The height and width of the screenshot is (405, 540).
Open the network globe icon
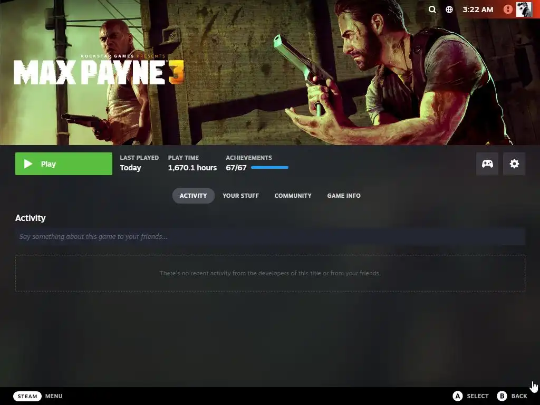click(449, 9)
